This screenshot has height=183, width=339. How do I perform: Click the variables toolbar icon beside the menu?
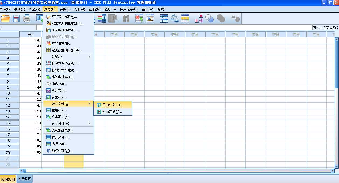102,18
